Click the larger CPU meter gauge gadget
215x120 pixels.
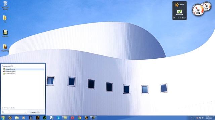(x=198, y=10)
